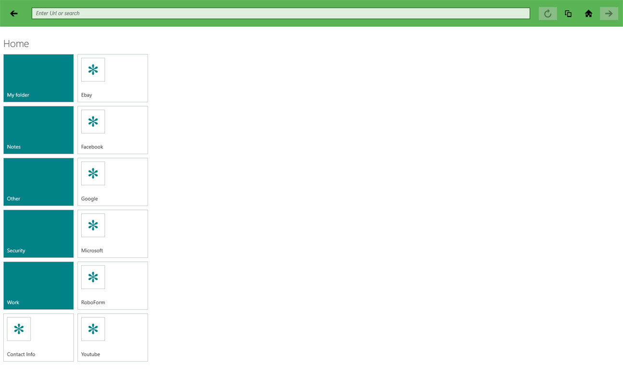Viewport: 623px width, 389px height.
Task: Click the Home heading text
Action: pos(16,44)
